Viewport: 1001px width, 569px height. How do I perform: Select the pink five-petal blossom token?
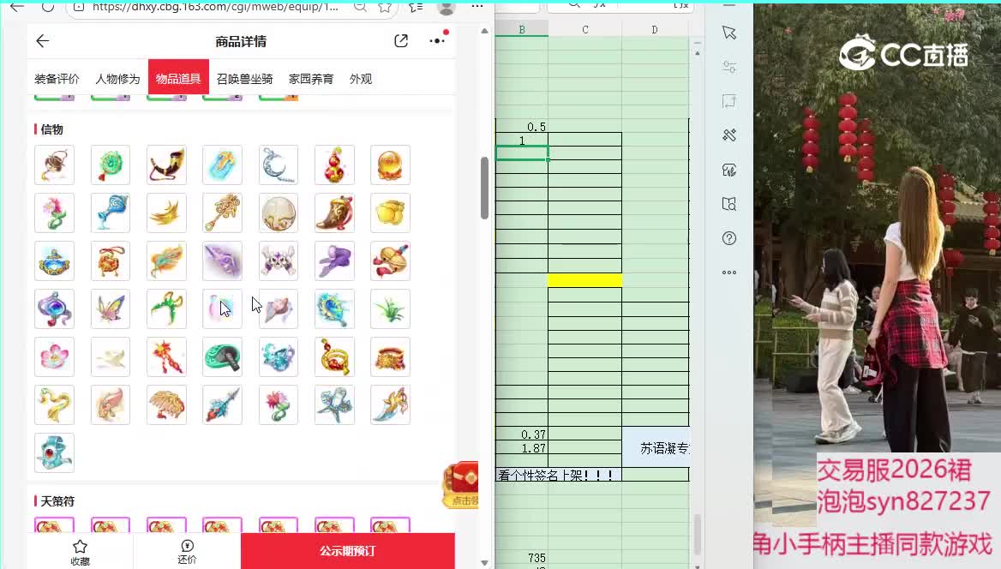click(54, 357)
